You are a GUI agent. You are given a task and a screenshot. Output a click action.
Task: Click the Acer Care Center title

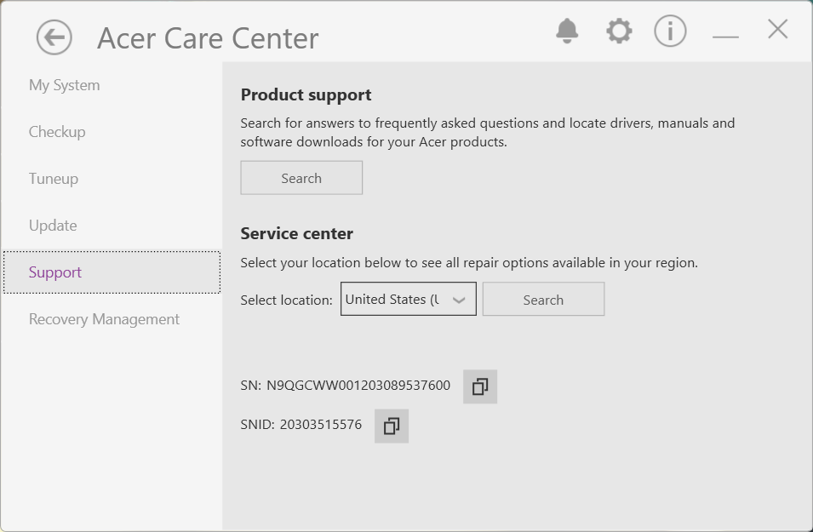pyautogui.click(x=208, y=38)
